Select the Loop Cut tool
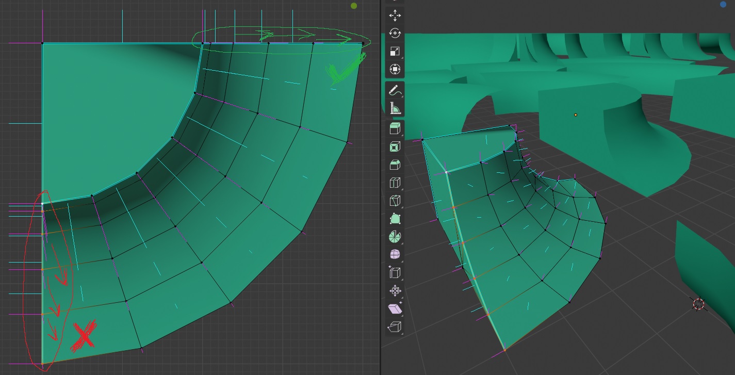 [x=395, y=183]
